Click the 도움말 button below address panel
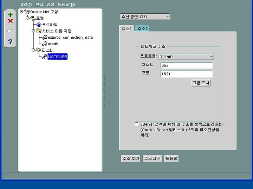This screenshot has width=253, height=189. tap(171, 158)
